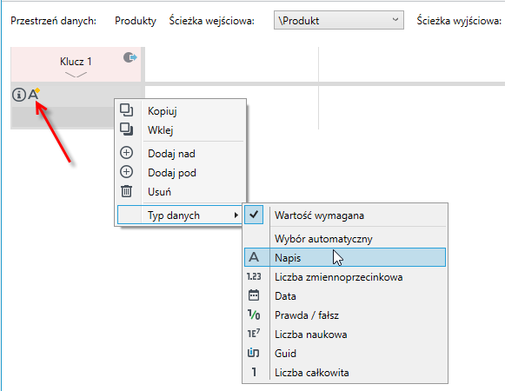505x391 pixels.
Task: Click the output arrow icon beside Klucz 1
Action: pyautogui.click(x=130, y=57)
